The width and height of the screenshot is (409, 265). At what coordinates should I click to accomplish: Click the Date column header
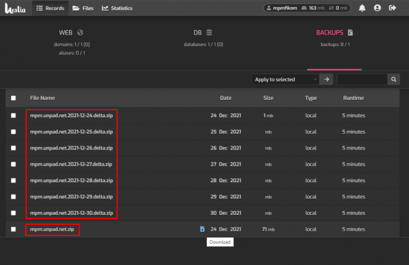pos(226,98)
